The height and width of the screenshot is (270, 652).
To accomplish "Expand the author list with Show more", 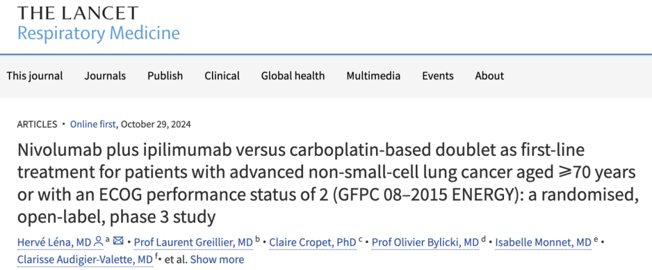I will (217, 260).
